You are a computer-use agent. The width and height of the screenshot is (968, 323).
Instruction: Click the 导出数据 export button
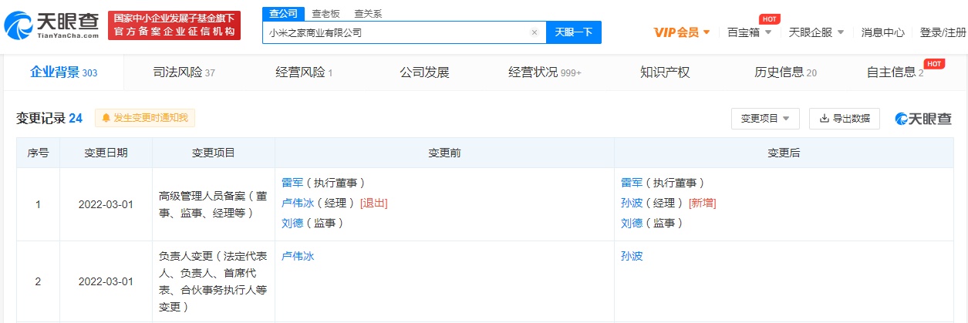coord(844,118)
